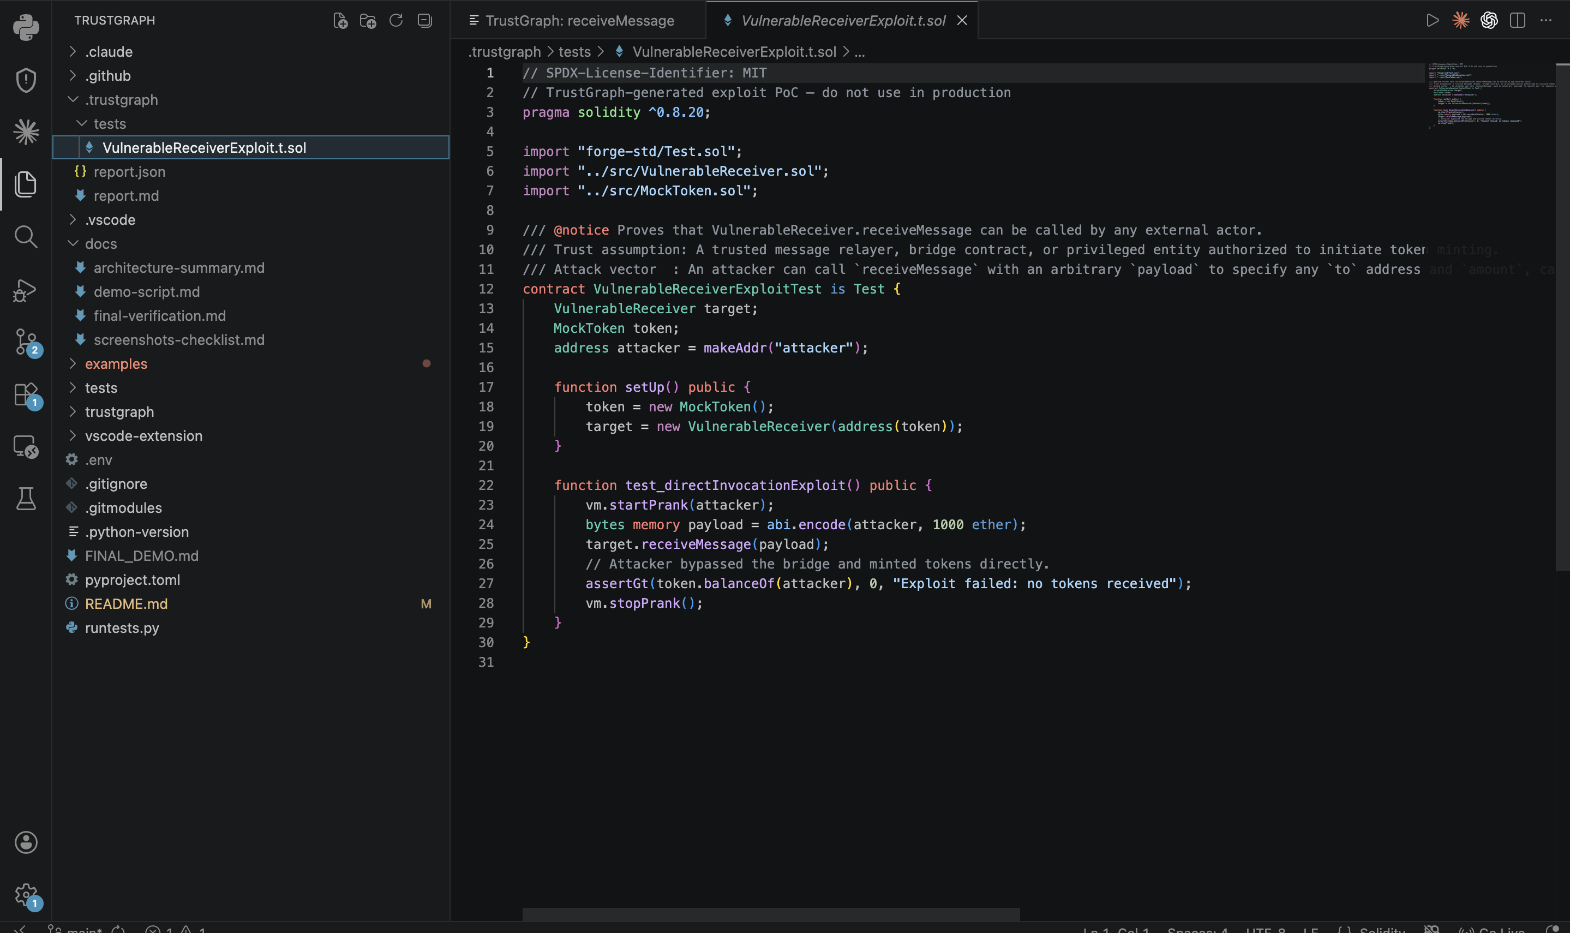Screen dimensions: 1570x933
Task: Open the Python view in the activity bar
Action: point(26,27)
